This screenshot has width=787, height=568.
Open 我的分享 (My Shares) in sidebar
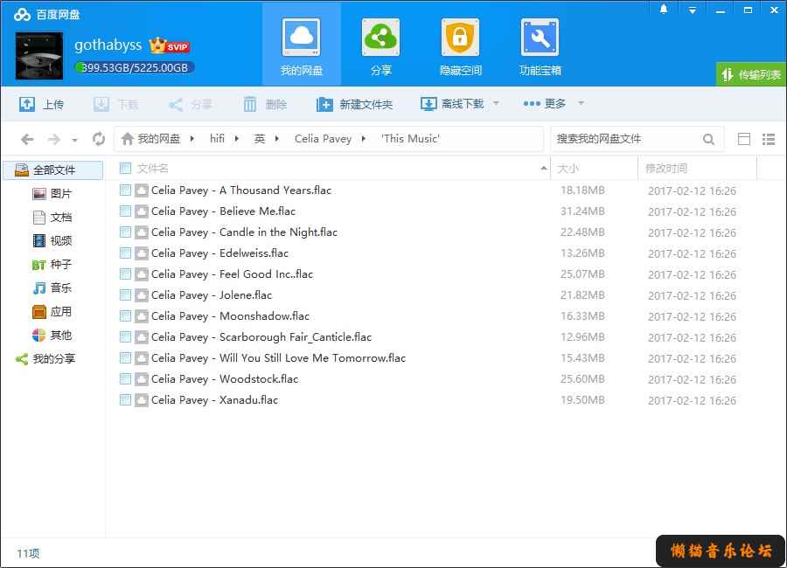pyautogui.click(x=45, y=359)
